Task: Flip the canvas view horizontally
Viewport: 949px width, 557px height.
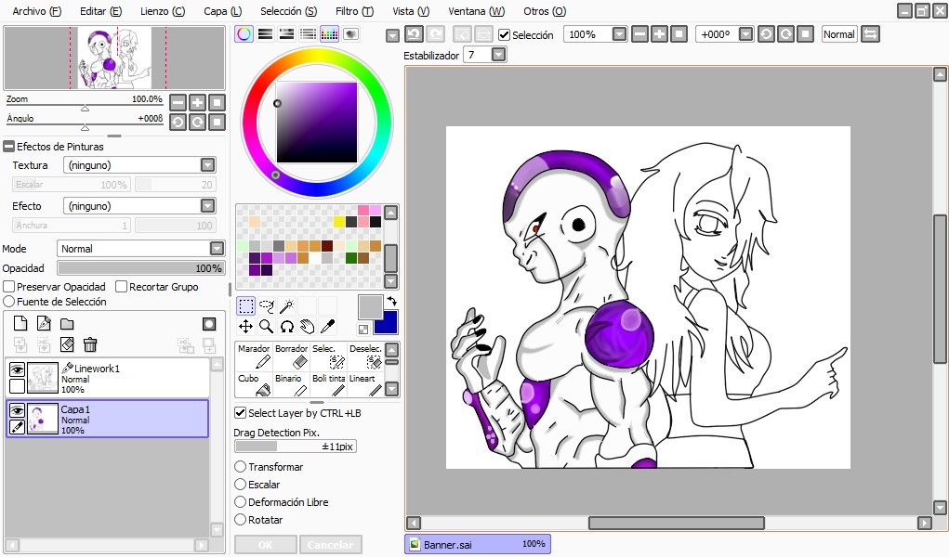Action: [870, 34]
